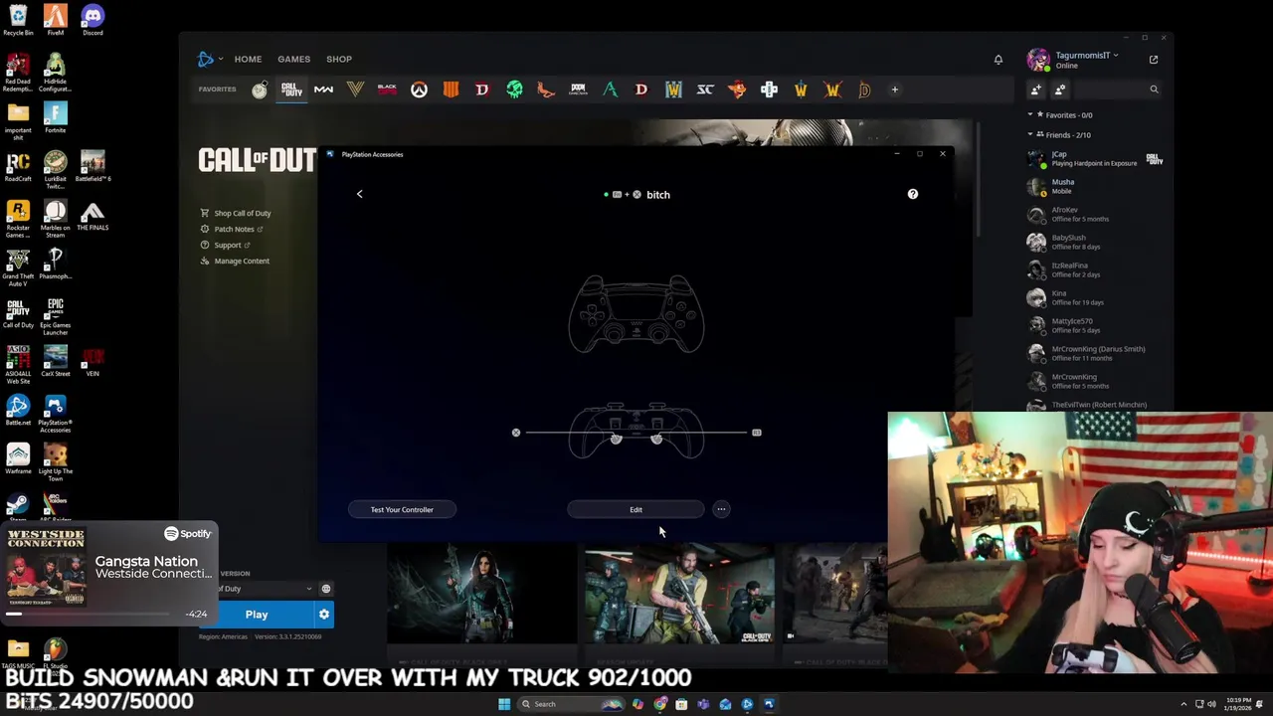This screenshot has height=716, width=1273.
Task: Go back with the arrow in PlayStation Accessories
Action: [x=360, y=194]
